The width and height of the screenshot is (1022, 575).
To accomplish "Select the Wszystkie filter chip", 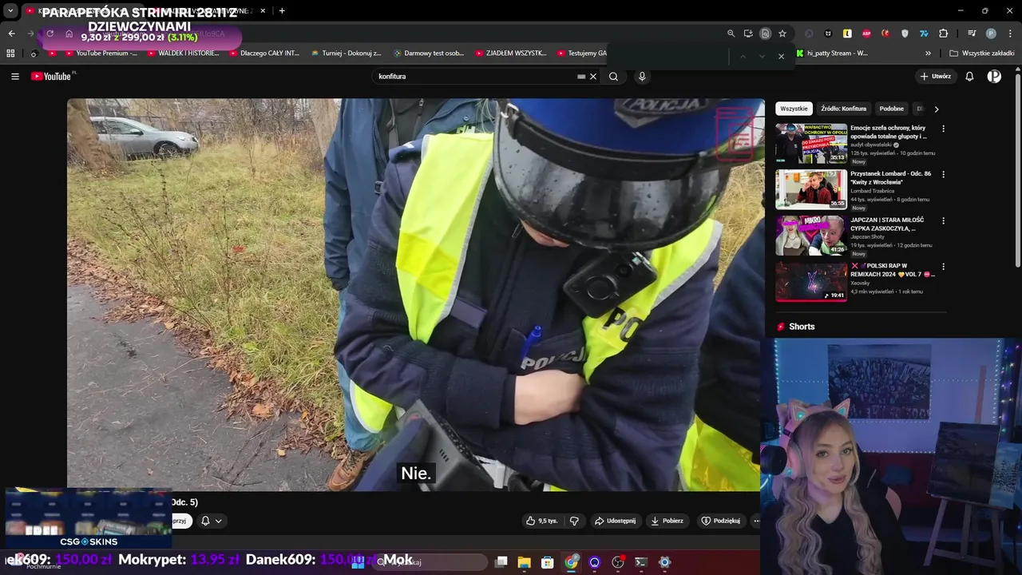I will (x=794, y=109).
